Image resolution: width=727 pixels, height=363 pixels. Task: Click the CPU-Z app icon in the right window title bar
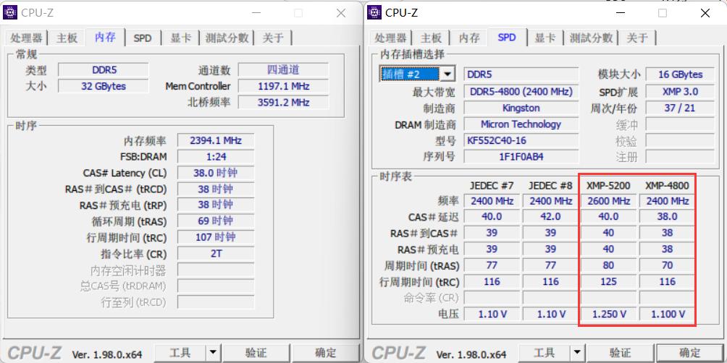click(374, 12)
